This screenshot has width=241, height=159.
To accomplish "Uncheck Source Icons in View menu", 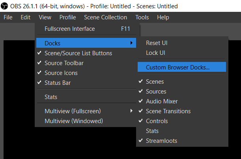I will point(61,73).
